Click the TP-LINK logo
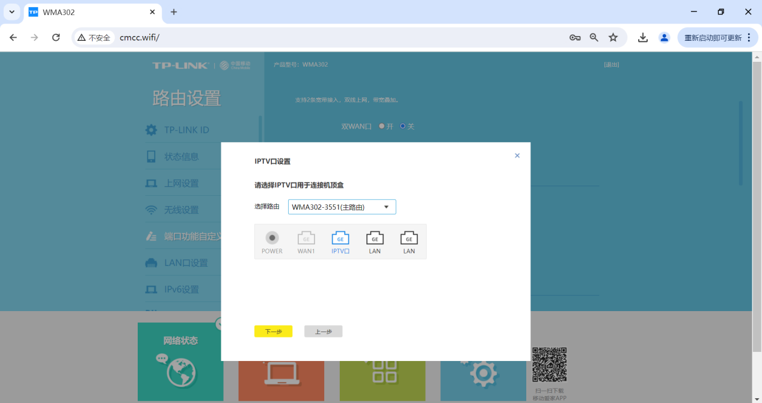 pyautogui.click(x=180, y=65)
